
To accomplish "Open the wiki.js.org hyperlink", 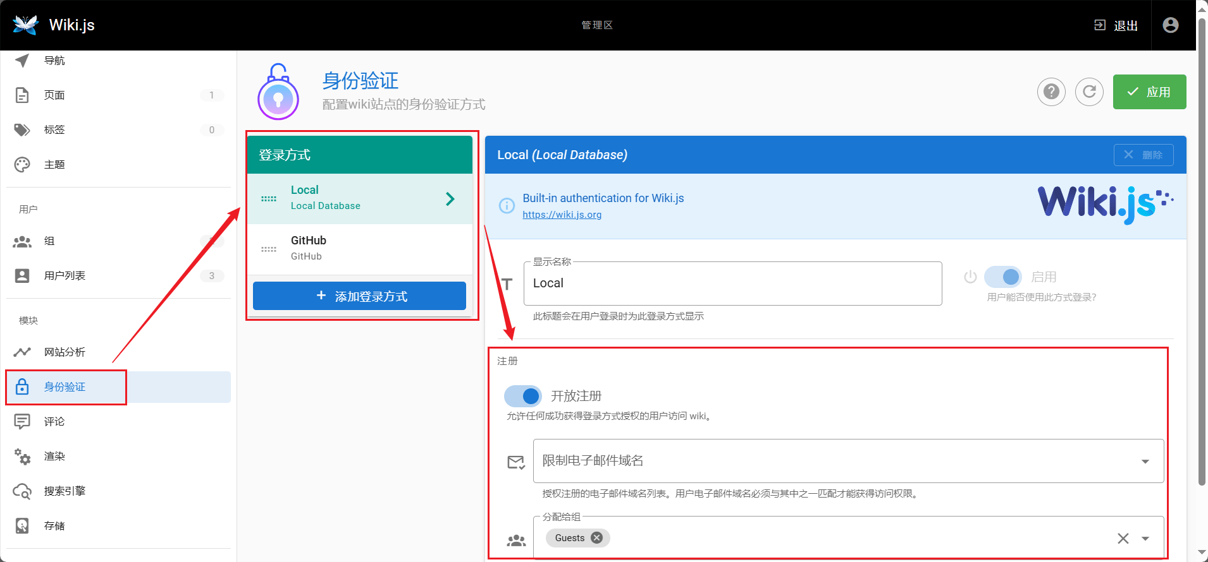I will (562, 215).
